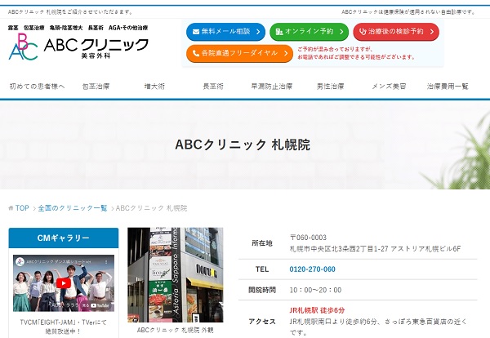The width and height of the screenshot is (490, 338).
Task: Open 早漏防止治療 from the nav bar
Action: (271, 86)
